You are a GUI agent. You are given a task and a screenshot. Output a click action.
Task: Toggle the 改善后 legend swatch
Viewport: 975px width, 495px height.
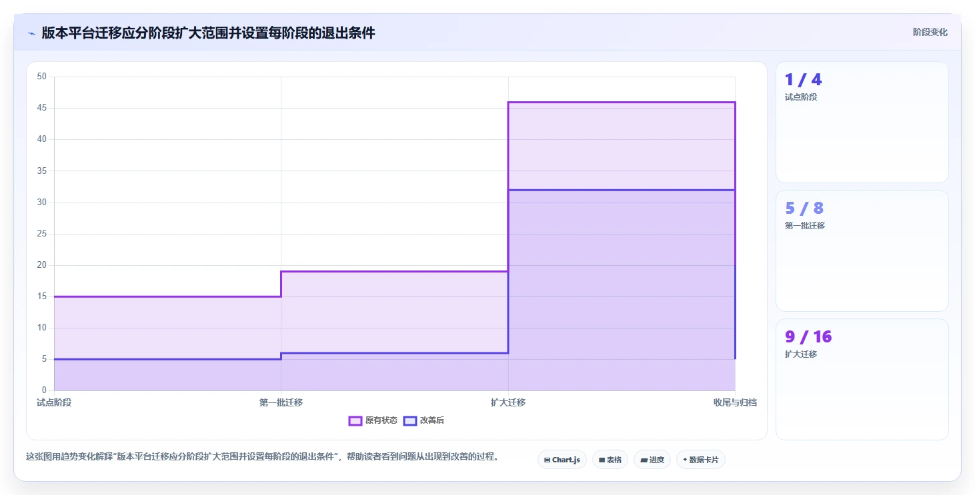coord(410,420)
